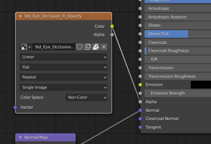Image resolution: width=211 pixels, height=144 pixels.
Task: Click the Transmission input socket
Action: 140,68
